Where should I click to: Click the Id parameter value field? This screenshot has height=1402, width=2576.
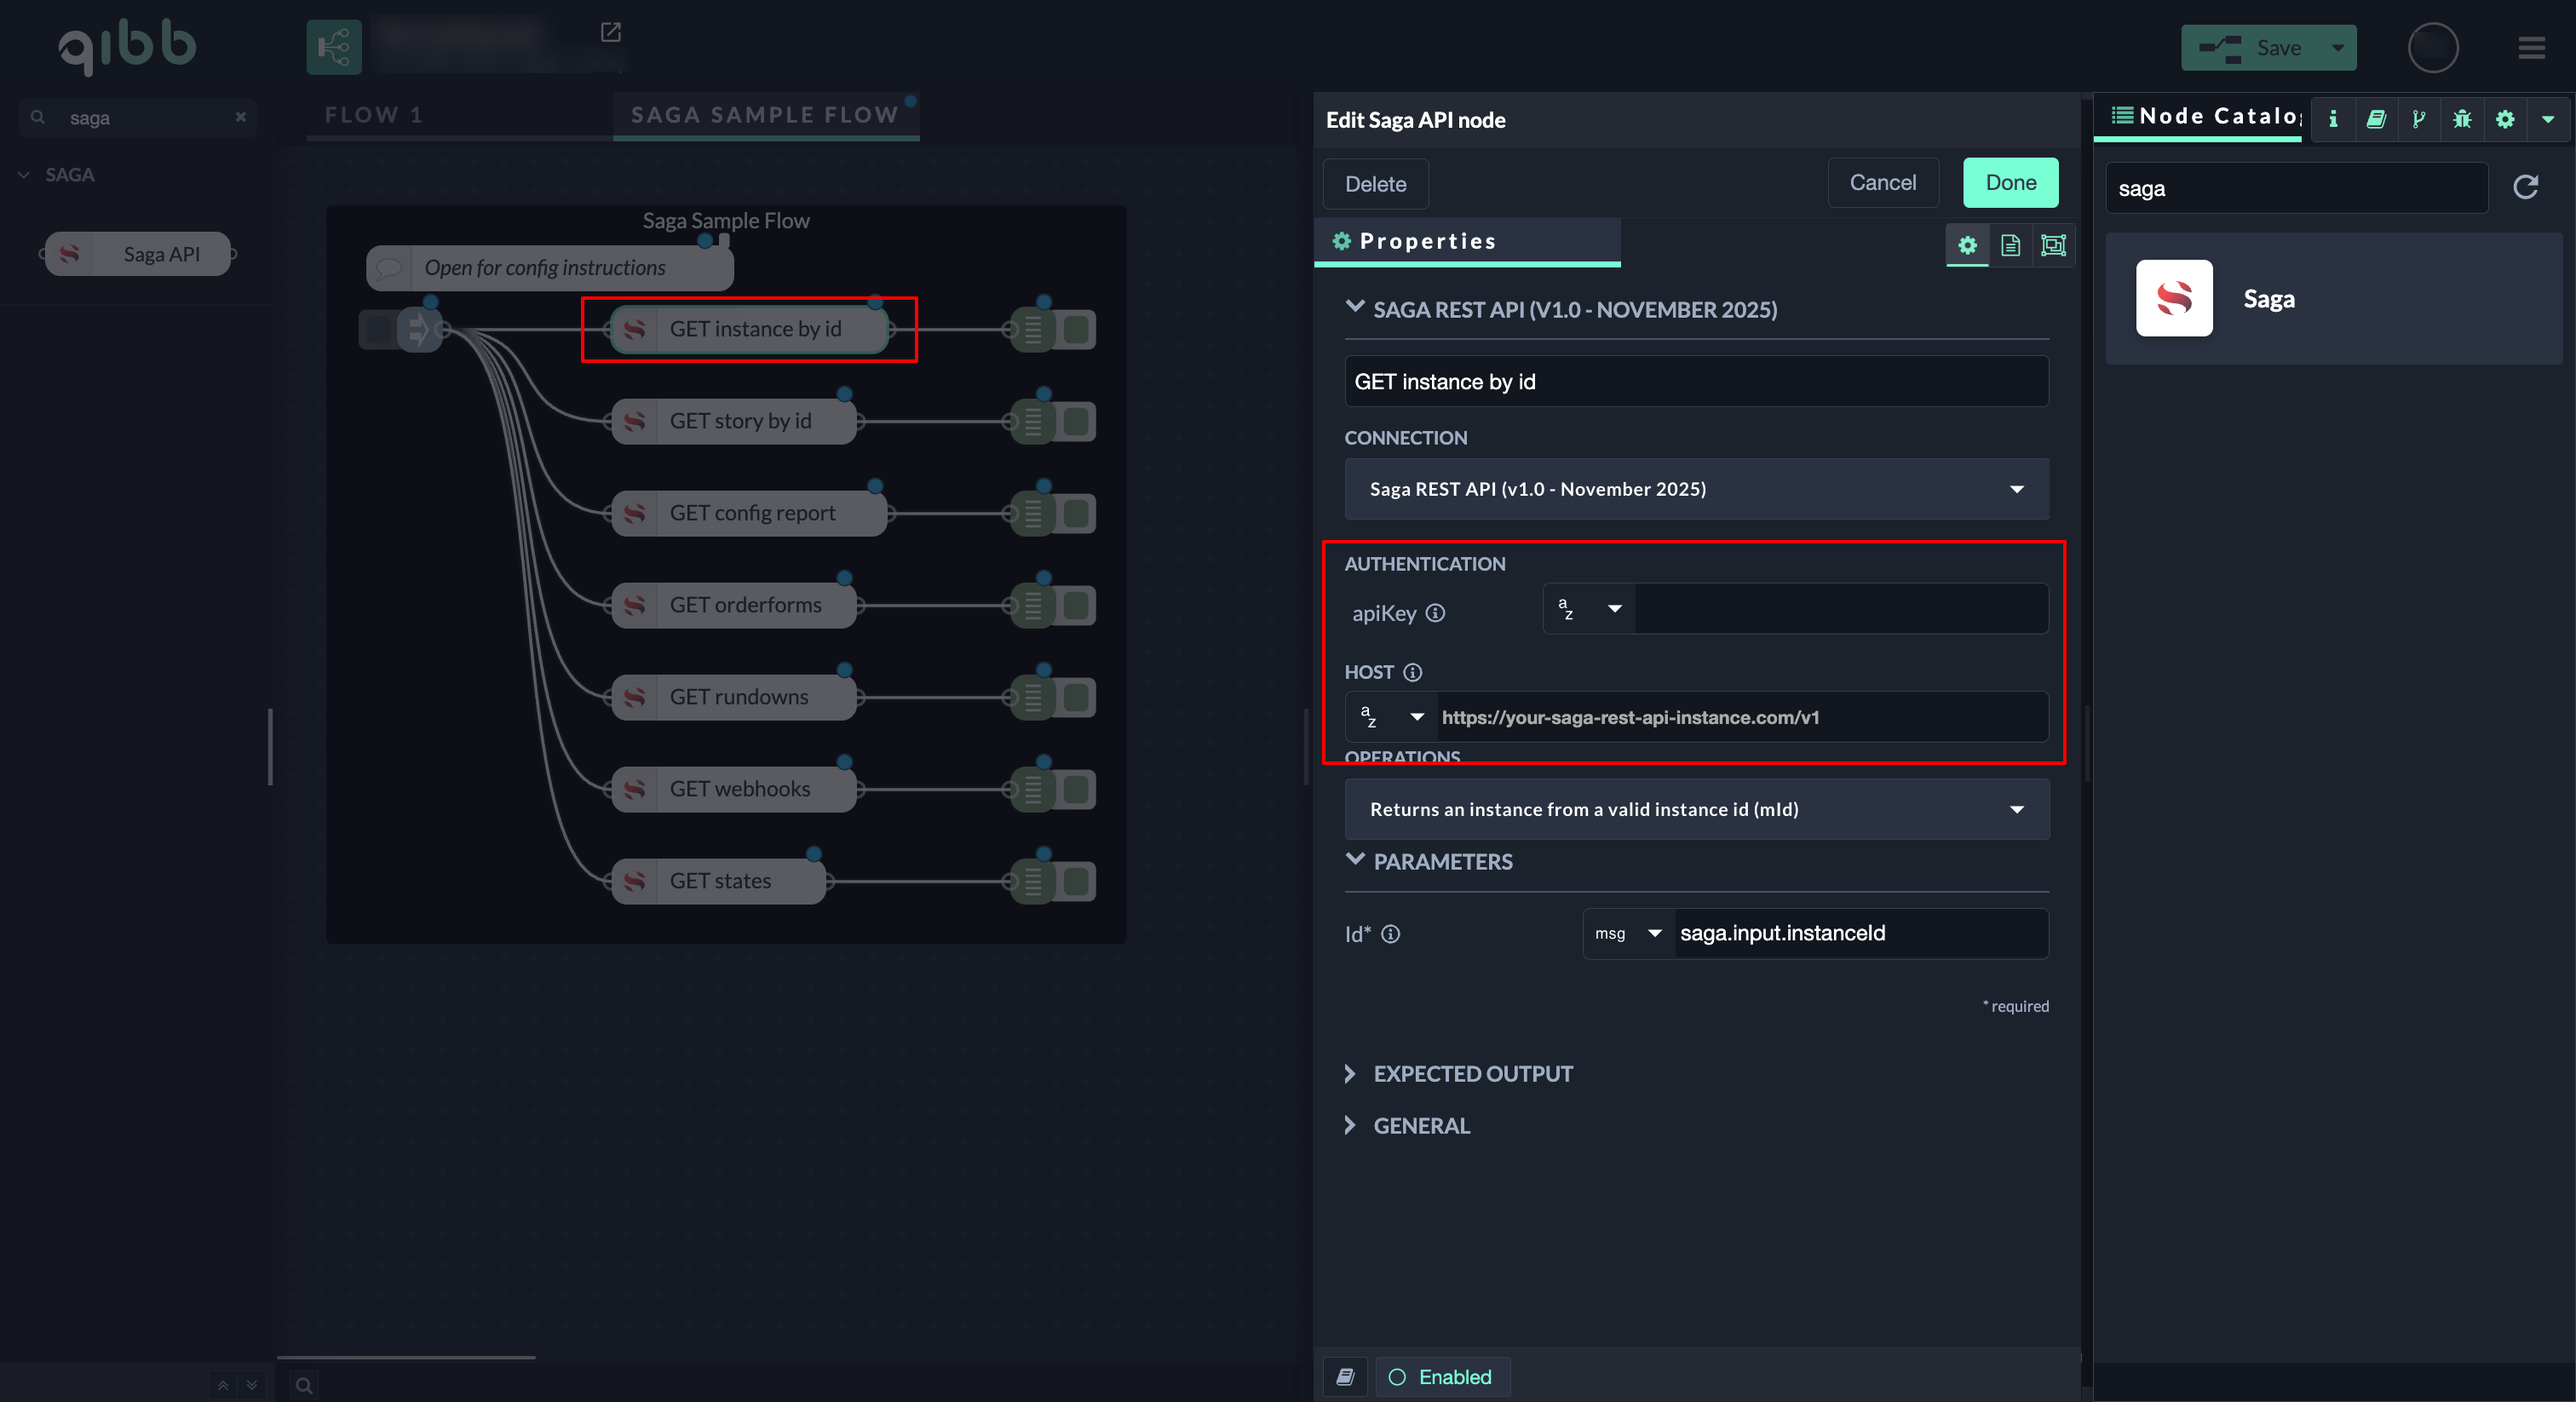point(1858,933)
